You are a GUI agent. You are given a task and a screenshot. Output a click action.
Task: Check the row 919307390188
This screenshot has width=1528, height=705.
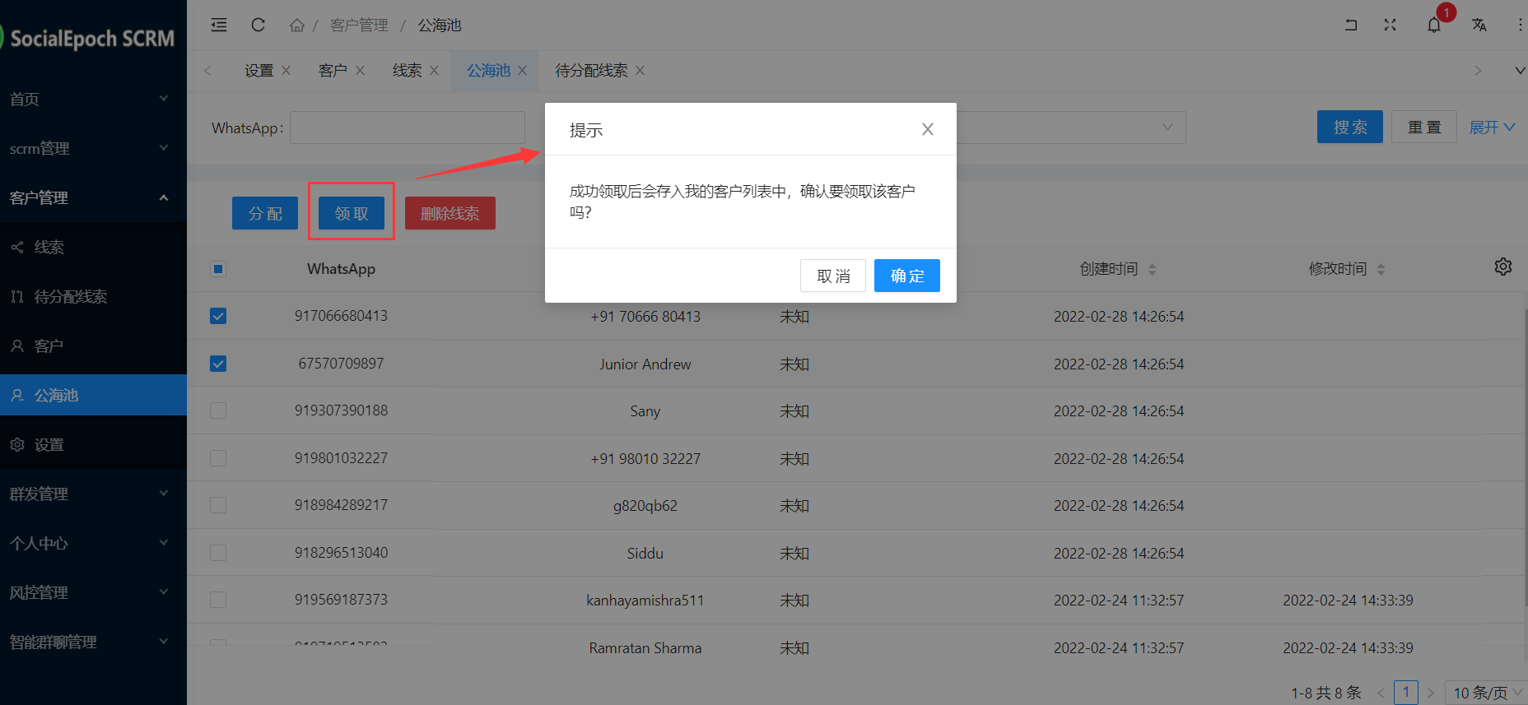click(x=218, y=410)
